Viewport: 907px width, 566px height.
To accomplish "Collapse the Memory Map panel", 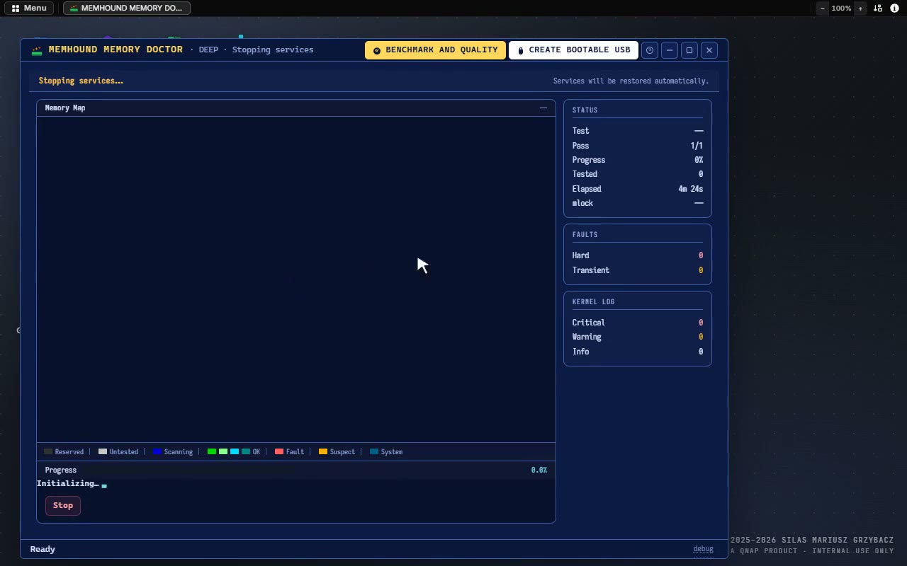I will 543,108.
